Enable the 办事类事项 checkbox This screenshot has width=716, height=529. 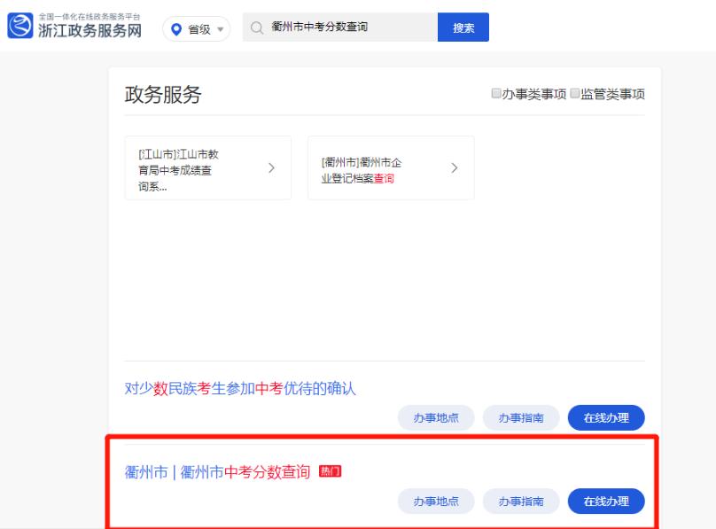click(x=496, y=95)
